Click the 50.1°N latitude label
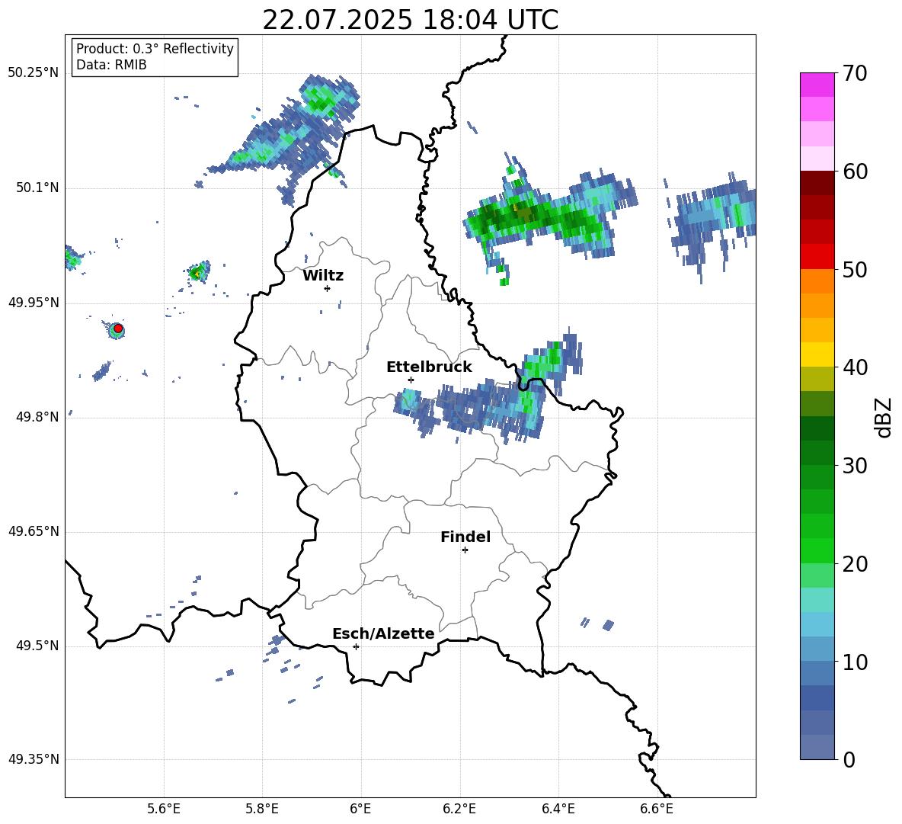This screenshot has width=902, height=824. [x=37, y=188]
